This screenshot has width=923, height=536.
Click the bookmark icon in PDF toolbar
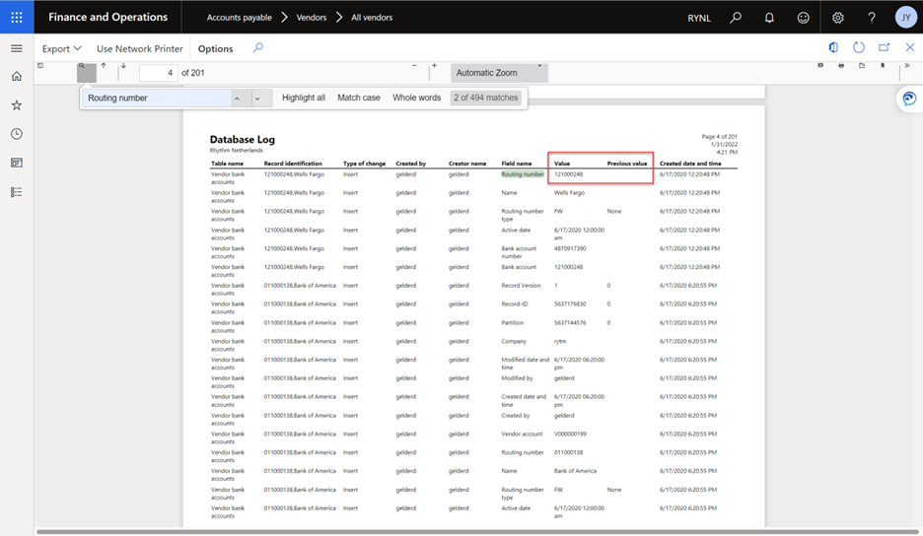[x=883, y=65]
